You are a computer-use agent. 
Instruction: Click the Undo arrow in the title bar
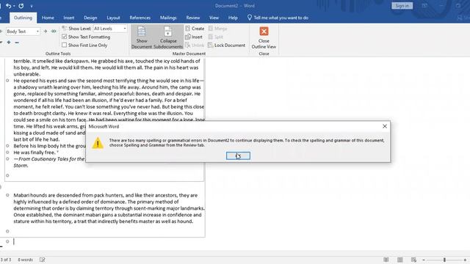pyautogui.click(x=8, y=6)
